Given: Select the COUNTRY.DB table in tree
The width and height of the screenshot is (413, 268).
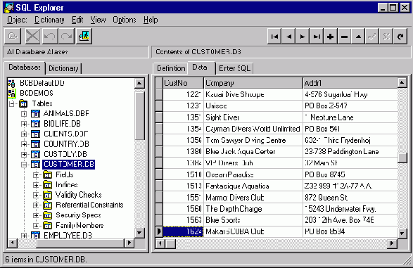Looking at the screenshot, I should (x=66, y=144).
